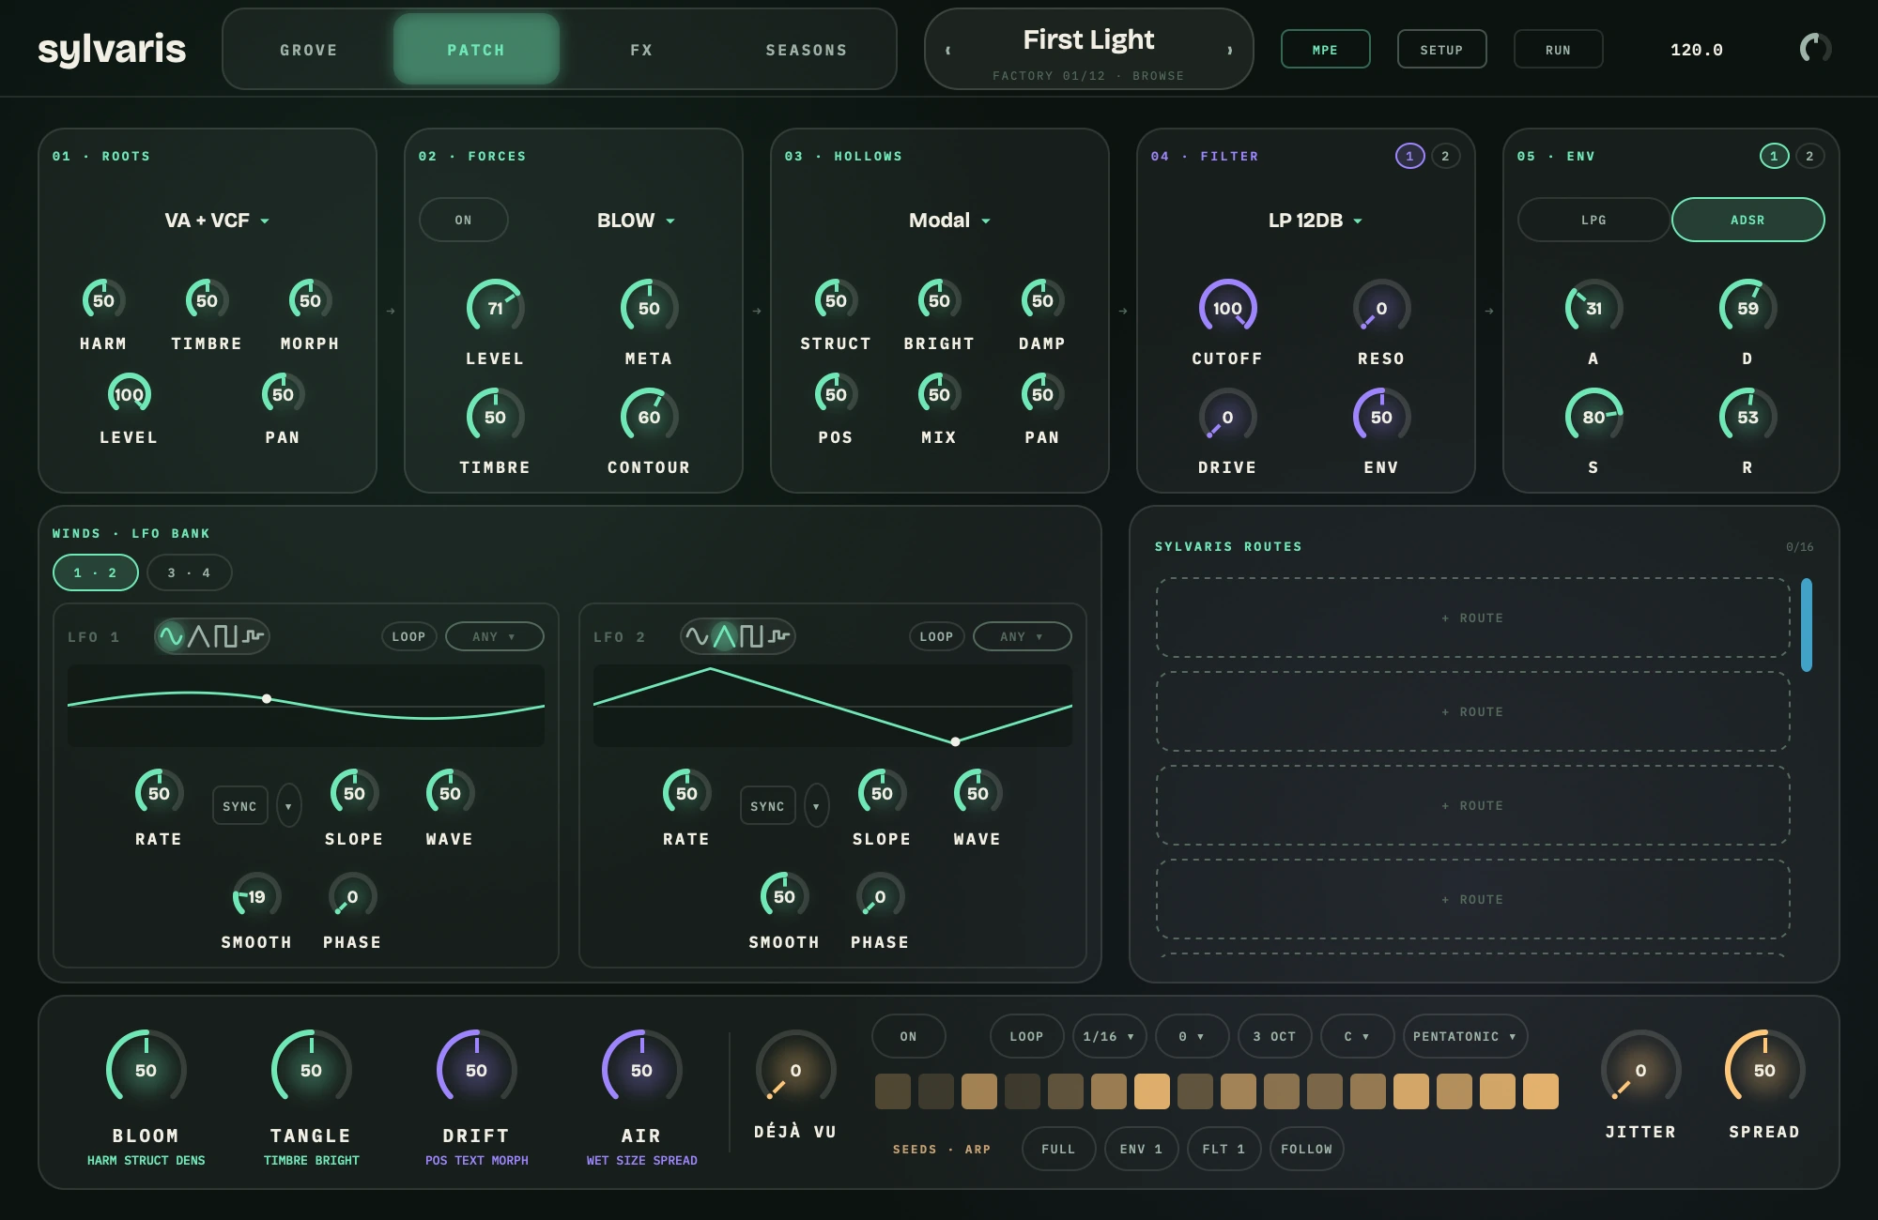Toggle LOOP for LFO 1
The image size is (1878, 1220).
[408, 636]
